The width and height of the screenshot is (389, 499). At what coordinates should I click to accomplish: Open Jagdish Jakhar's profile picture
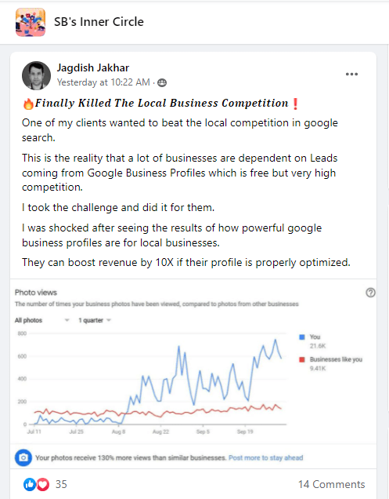pyautogui.click(x=36, y=75)
